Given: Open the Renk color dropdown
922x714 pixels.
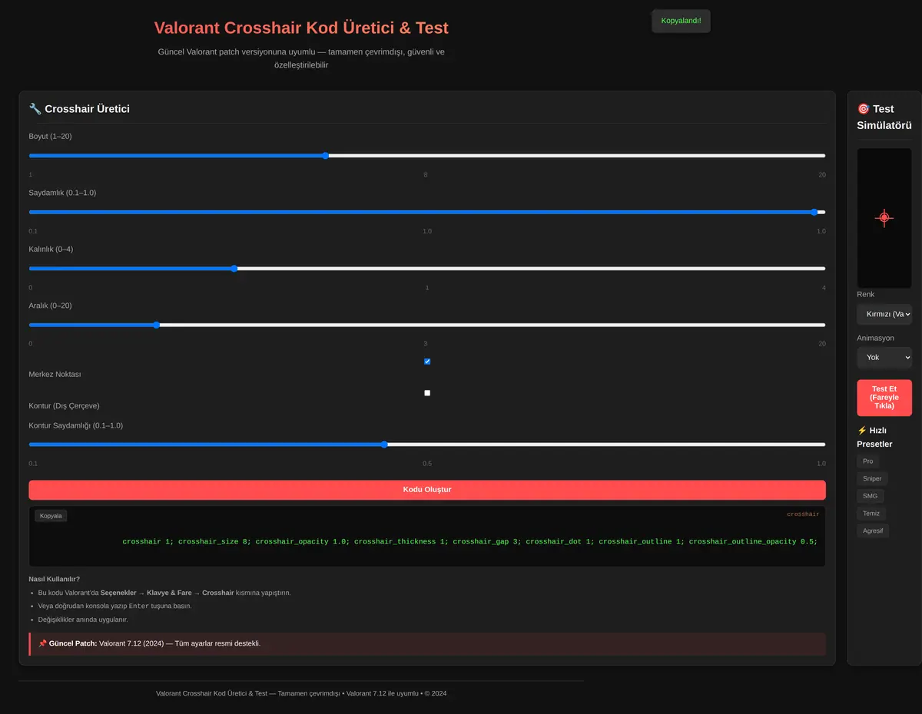Looking at the screenshot, I should 884,314.
